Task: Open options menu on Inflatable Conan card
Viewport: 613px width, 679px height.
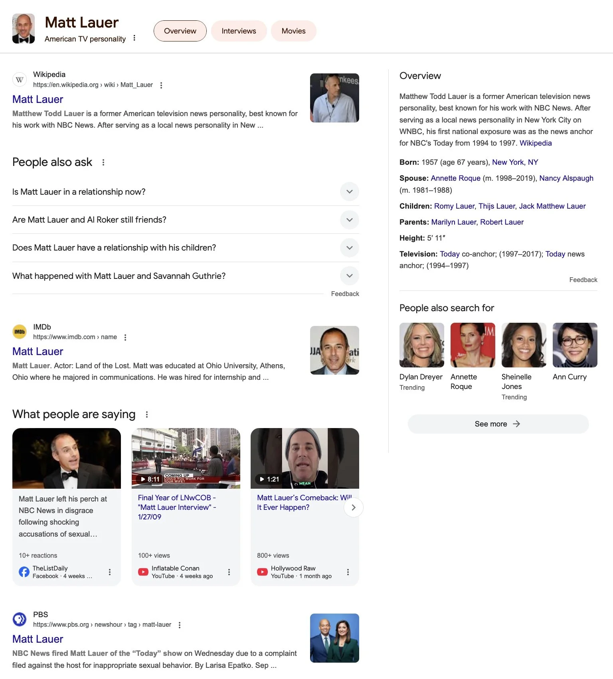Action: pos(229,572)
